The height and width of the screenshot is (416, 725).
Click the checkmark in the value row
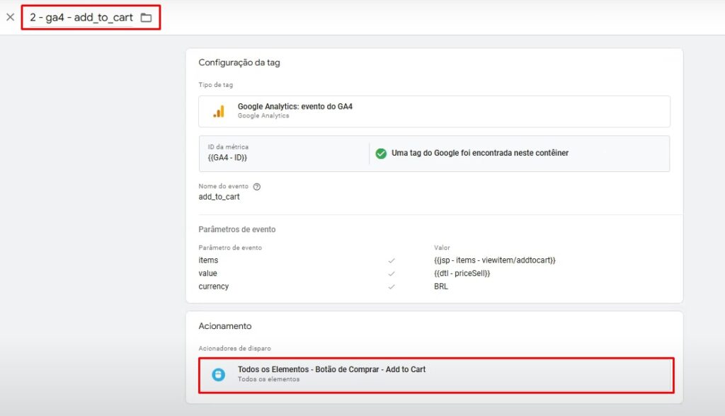pos(392,274)
